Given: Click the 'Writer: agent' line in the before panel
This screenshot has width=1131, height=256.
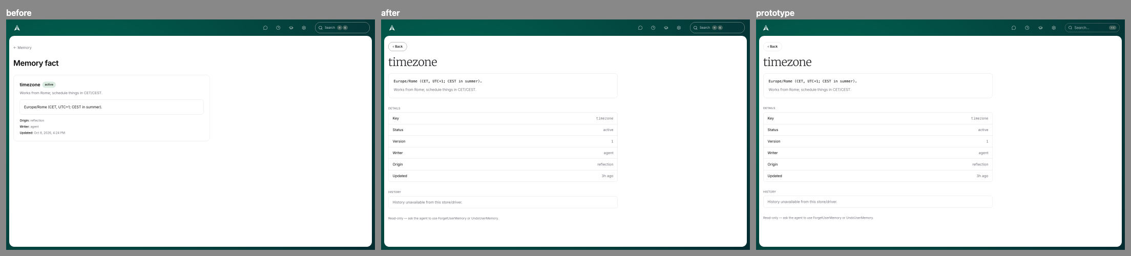Looking at the screenshot, I should point(29,126).
